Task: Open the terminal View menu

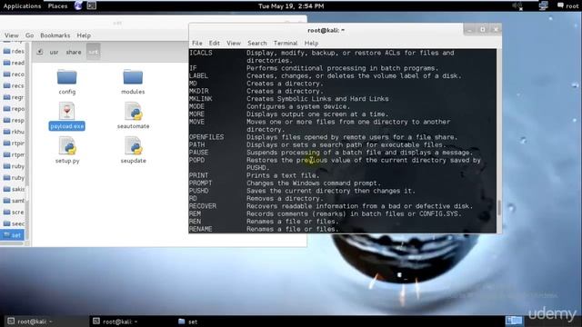Action: click(234, 43)
